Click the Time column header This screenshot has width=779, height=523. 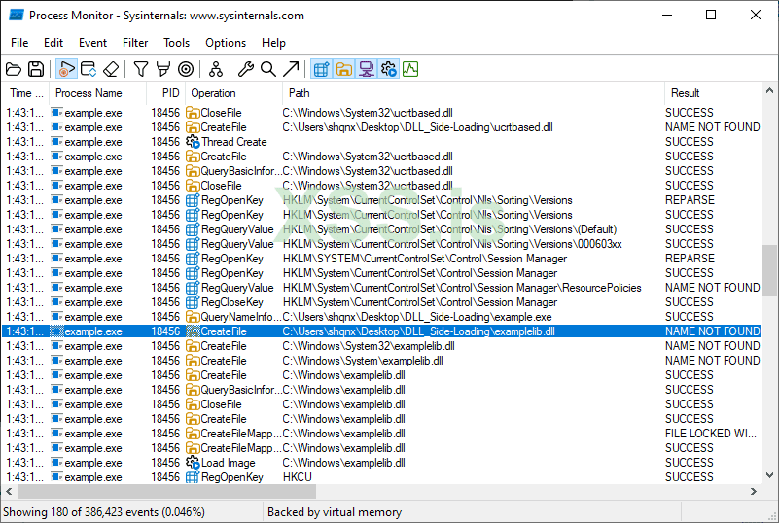coord(26,93)
